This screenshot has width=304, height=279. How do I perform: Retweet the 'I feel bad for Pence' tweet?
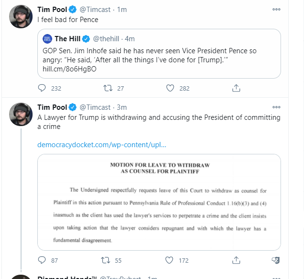[x=108, y=88]
